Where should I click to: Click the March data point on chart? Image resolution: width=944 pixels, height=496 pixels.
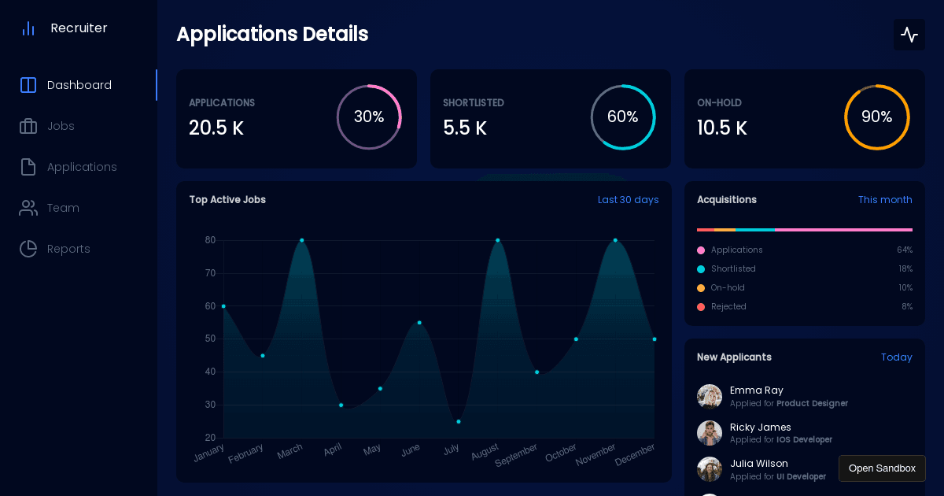(301, 240)
